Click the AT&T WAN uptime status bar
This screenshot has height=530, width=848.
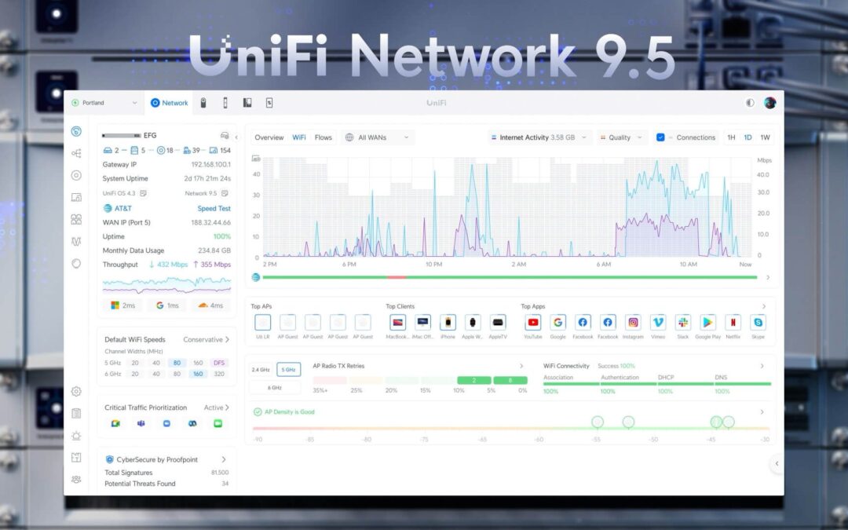[510, 277]
